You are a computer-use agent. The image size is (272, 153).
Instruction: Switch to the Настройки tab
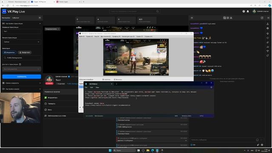pyautogui.click(x=6, y=18)
